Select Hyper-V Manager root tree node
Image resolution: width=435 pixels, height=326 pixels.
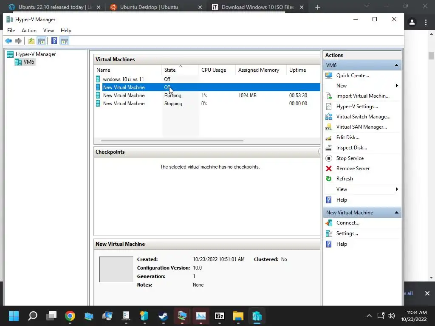pos(36,54)
